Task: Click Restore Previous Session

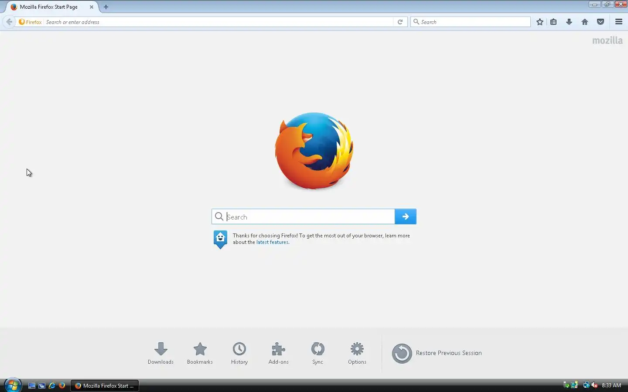Action: click(437, 353)
